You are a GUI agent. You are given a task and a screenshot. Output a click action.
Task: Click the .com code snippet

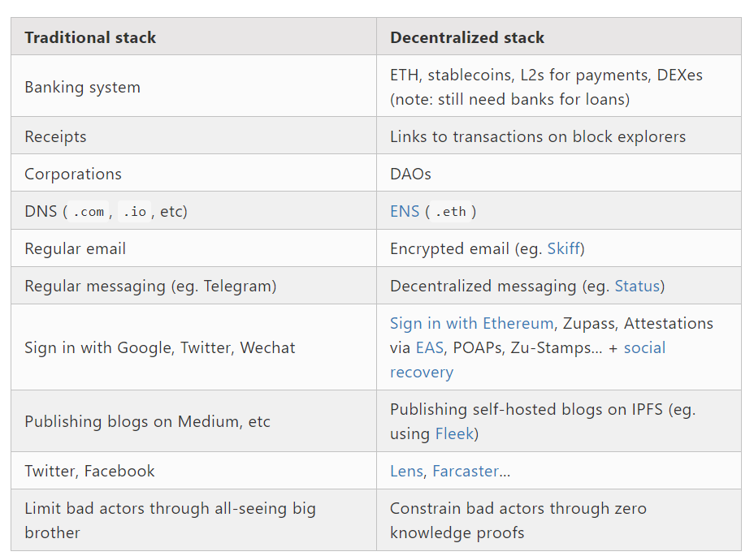[x=89, y=212]
